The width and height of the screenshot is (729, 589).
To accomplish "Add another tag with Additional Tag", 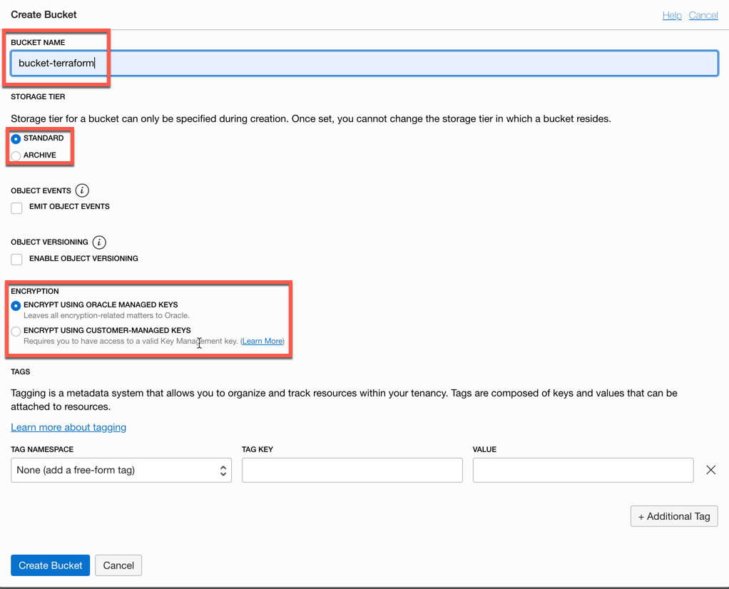I will (x=674, y=516).
